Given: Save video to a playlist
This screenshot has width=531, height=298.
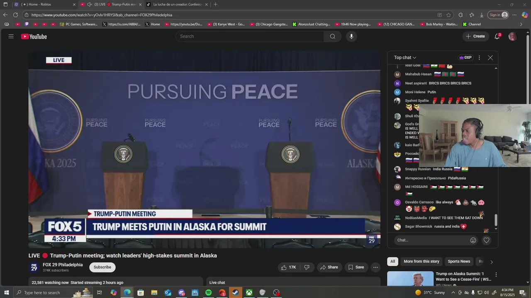Looking at the screenshot, I should point(356,267).
